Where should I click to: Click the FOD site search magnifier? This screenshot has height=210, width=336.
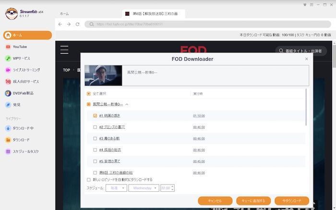(281, 51)
